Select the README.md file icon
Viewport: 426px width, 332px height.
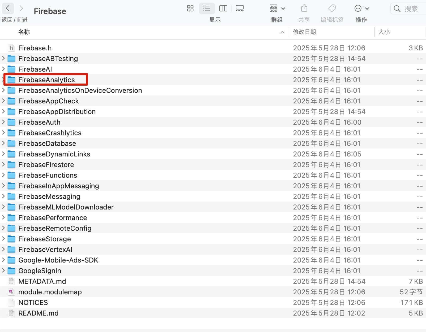coord(11,313)
